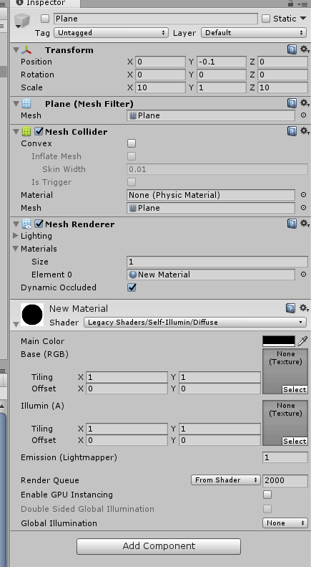Click the Transform axes icon

[26, 50]
